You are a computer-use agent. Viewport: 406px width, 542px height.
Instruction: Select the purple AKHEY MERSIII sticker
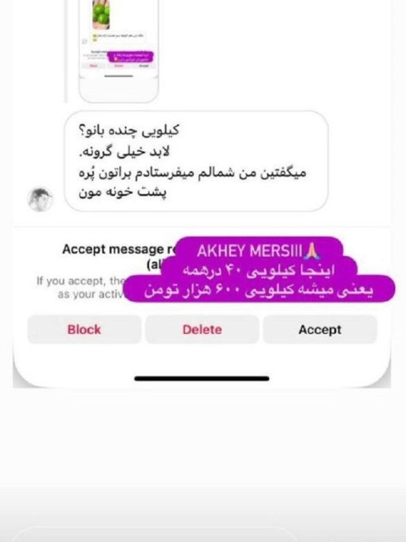point(259,251)
